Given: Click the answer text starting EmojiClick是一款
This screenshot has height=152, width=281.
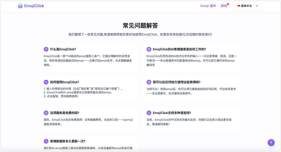Looking at the screenshot, I should click(88, 61).
